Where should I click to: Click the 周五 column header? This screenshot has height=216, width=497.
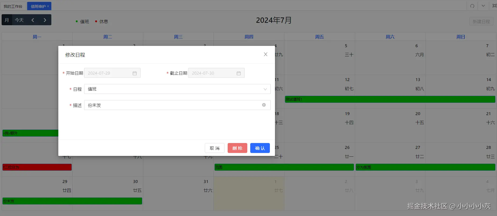point(320,37)
